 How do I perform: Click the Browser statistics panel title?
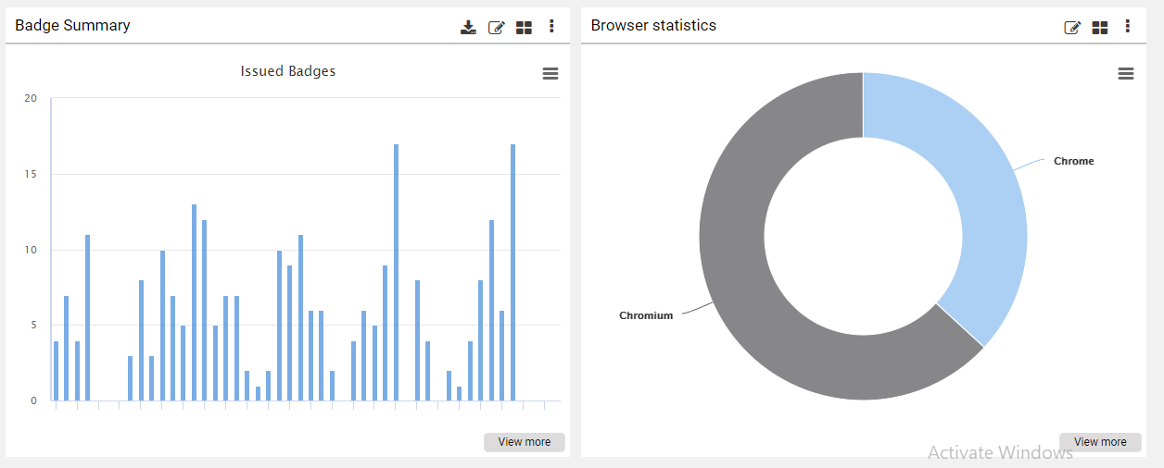[x=653, y=25]
